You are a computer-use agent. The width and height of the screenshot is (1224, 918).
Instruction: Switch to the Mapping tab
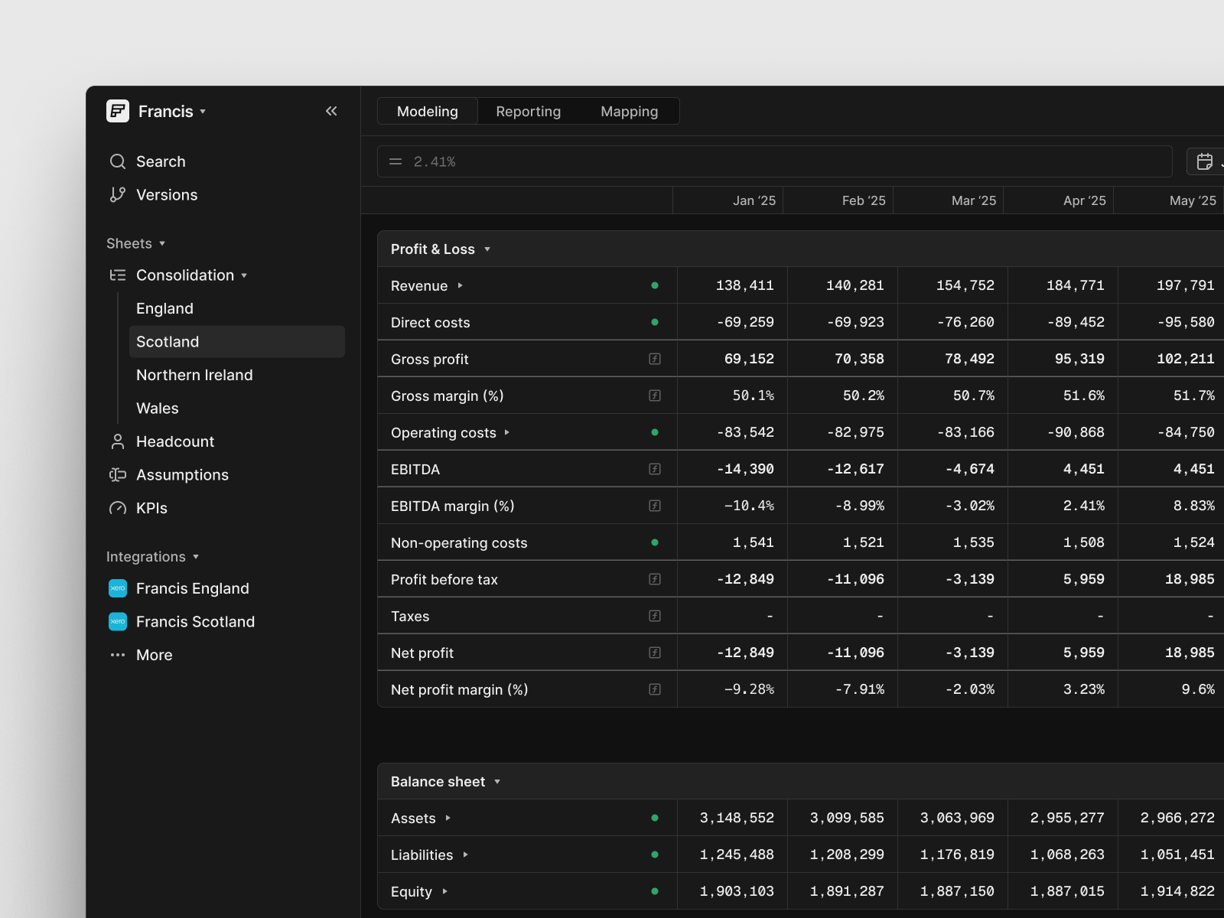click(x=630, y=111)
